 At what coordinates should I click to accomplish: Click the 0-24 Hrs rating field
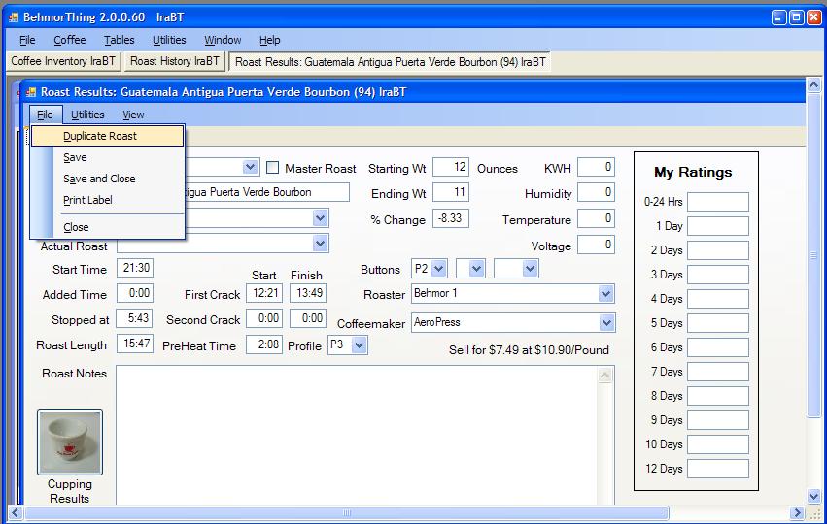click(718, 202)
